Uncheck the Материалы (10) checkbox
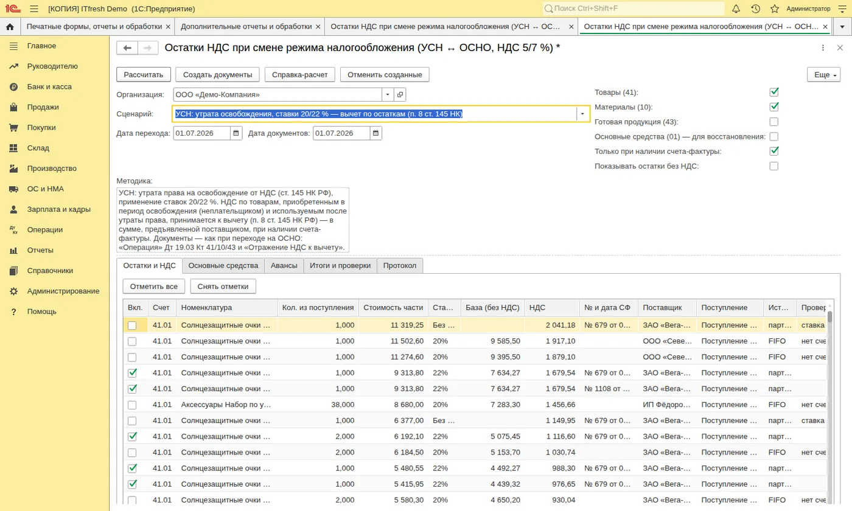 pos(774,107)
